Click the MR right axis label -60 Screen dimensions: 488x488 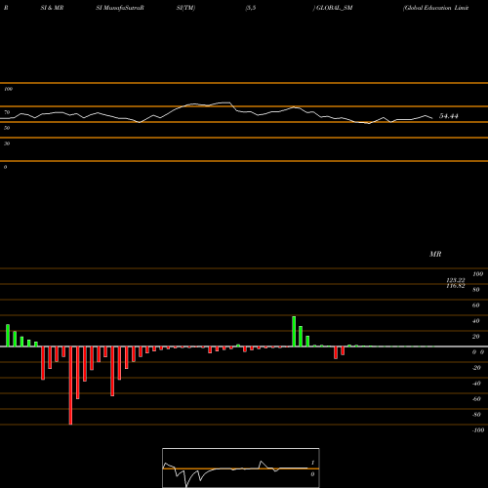(x=476, y=399)
